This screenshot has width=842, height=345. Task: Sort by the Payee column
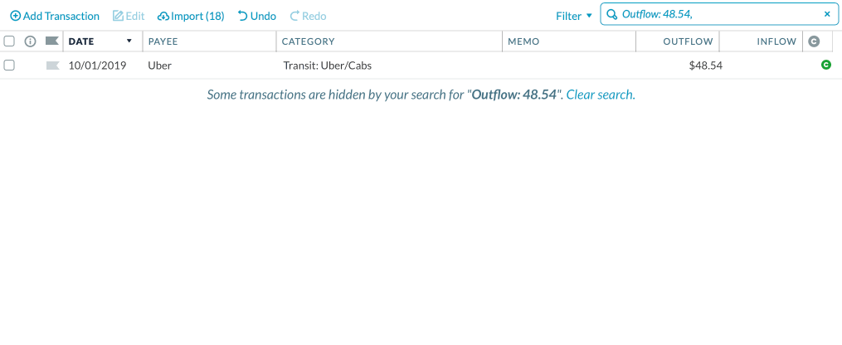pos(163,41)
